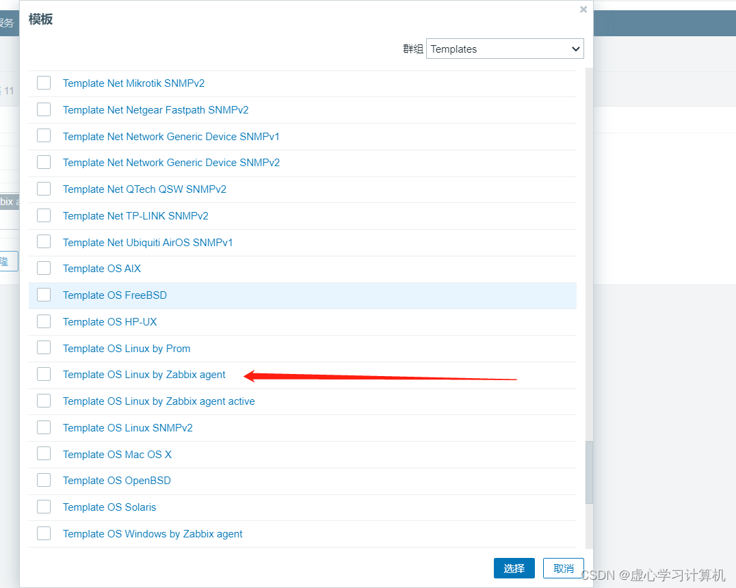Image resolution: width=736 pixels, height=588 pixels.
Task: Pick the Template Net Ubiquiti AirOS SNMPv1 link
Action: pyautogui.click(x=148, y=243)
